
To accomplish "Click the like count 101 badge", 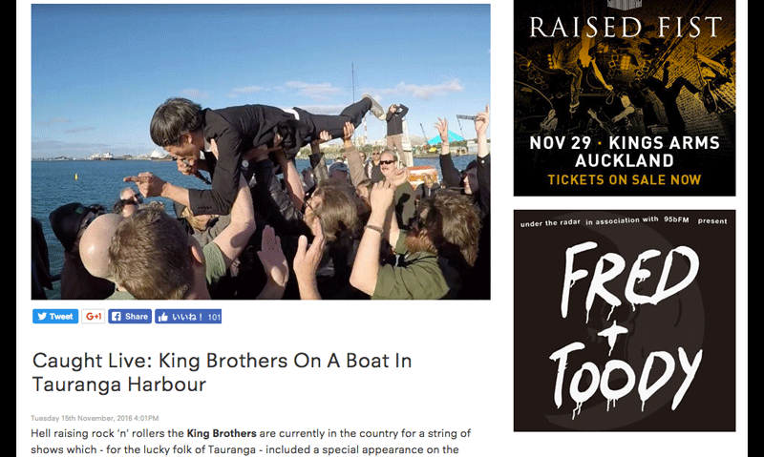I will 214,317.
